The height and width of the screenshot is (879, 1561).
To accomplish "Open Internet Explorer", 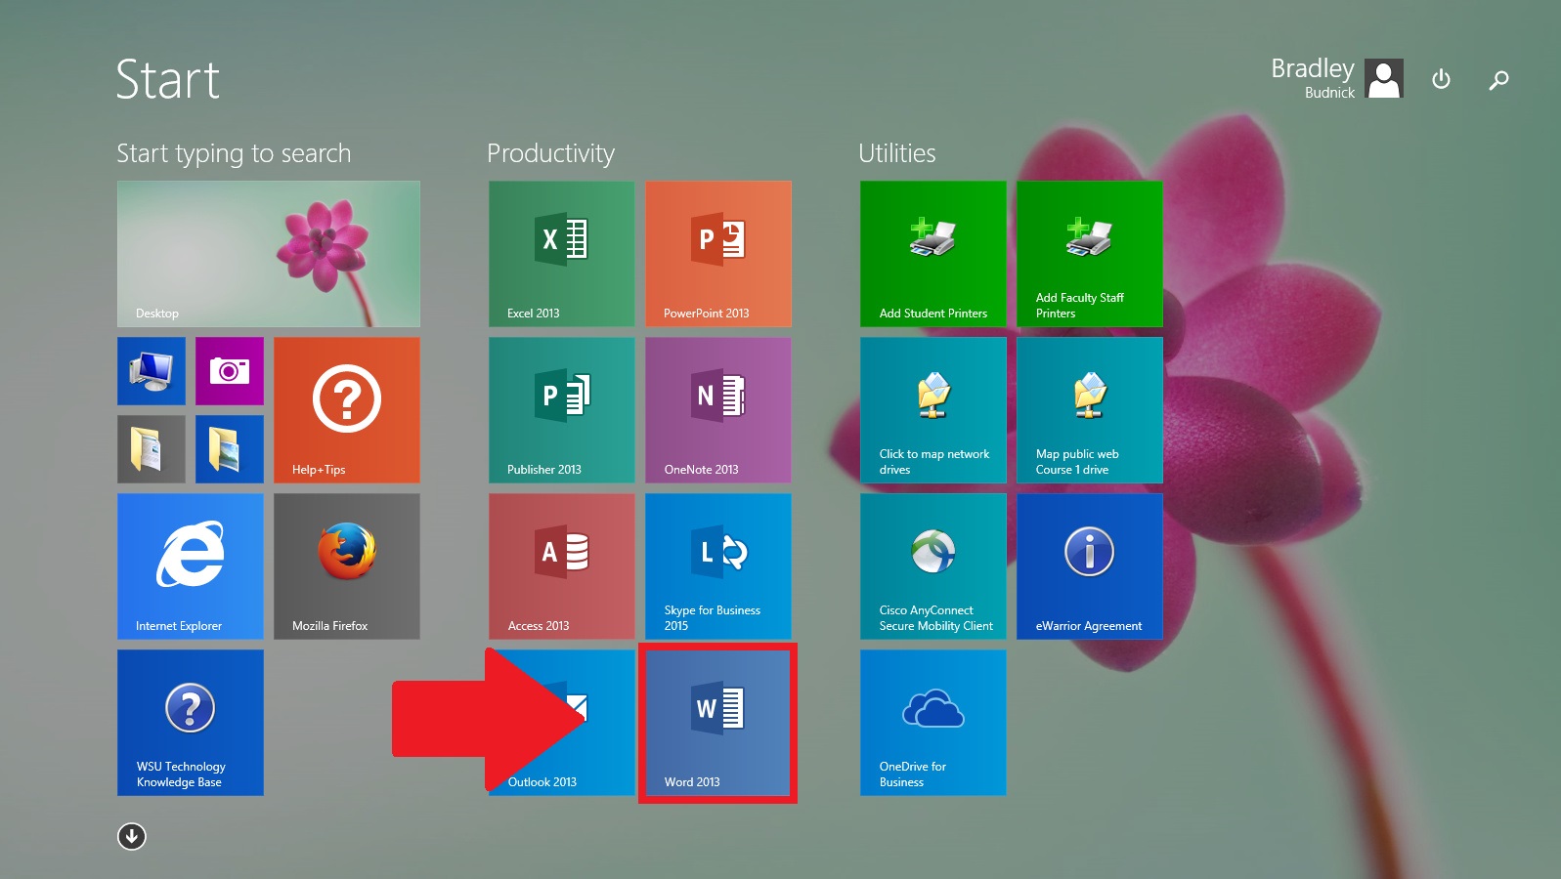I will (190, 565).
